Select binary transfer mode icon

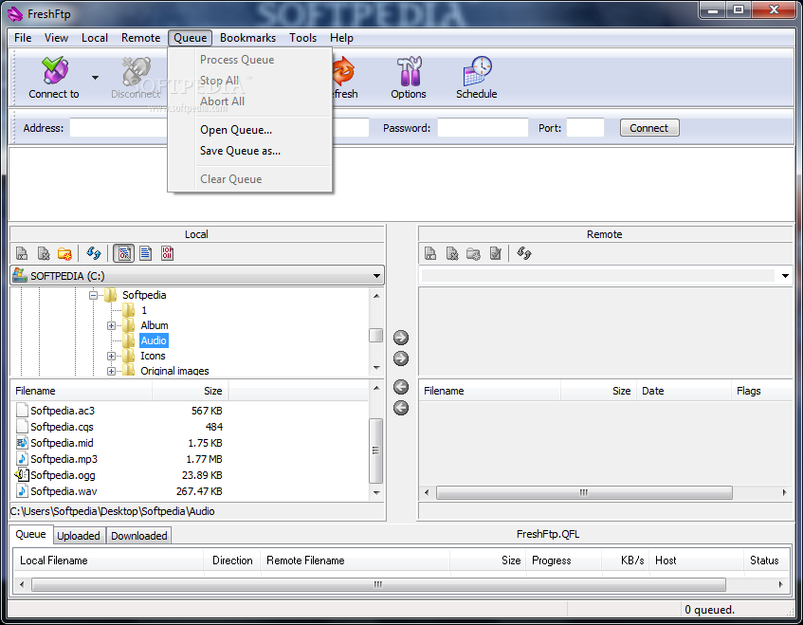168,253
